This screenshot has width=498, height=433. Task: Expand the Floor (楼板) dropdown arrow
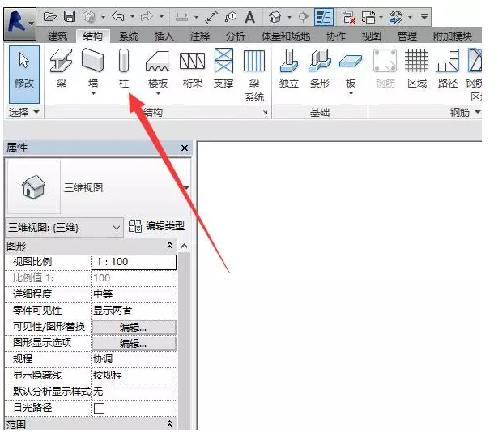[x=158, y=94]
